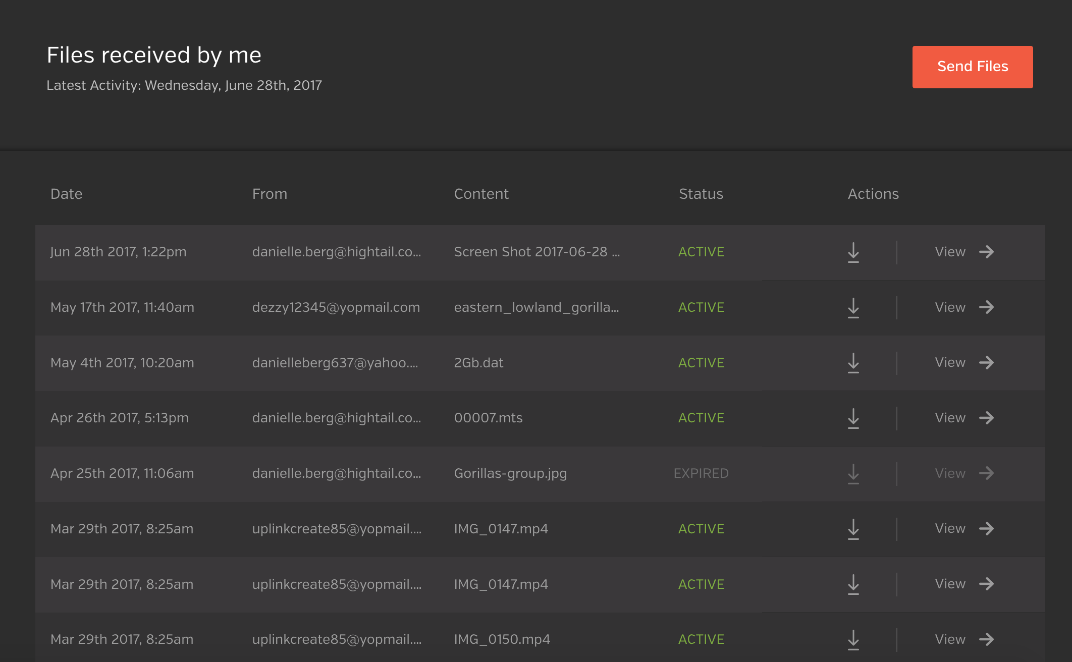The height and width of the screenshot is (662, 1072).
Task: Click the eastern_lowland_gorilla content cell
Action: tap(536, 307)
